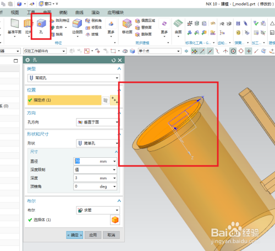
Task: Click the green checkmark icon in the 加工 group
Action: pos(256,23)
